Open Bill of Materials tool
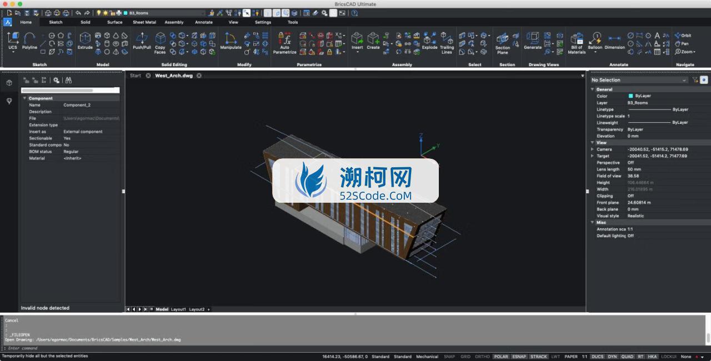This screenshot has width=711, height=361. 577,43
